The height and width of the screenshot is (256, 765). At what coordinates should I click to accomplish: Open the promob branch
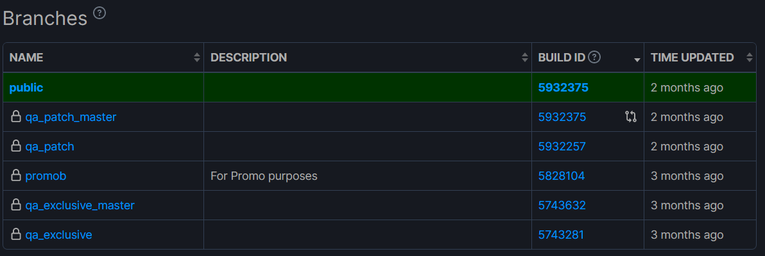[46, 176]
